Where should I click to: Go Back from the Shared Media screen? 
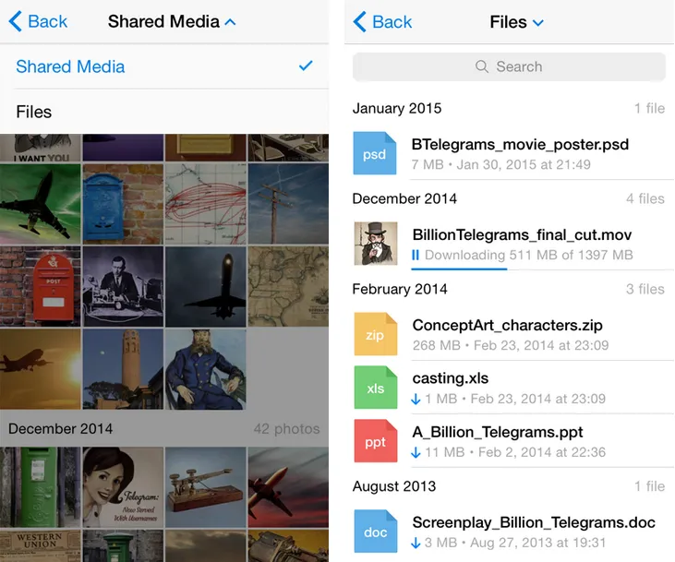pos(38,21)
